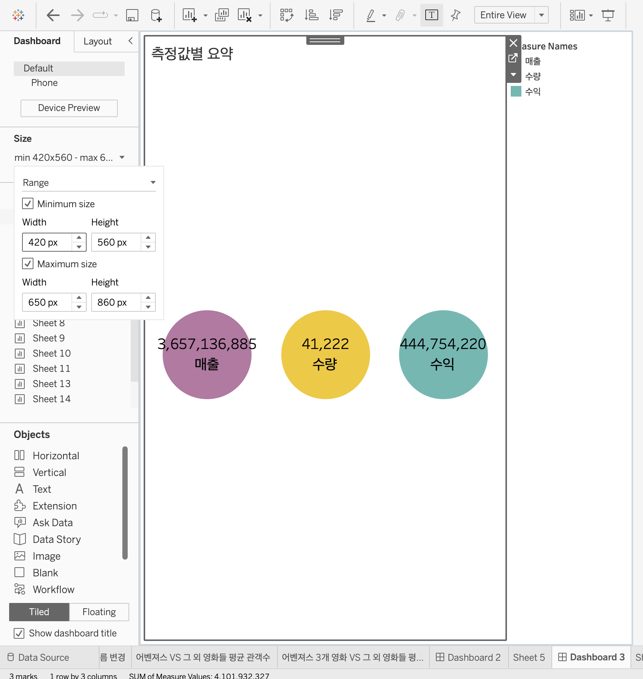Viewport: 643px width, 679px height.
Task: Uncheck the Maximum size checkbox
Action: [x=28, y=263]
